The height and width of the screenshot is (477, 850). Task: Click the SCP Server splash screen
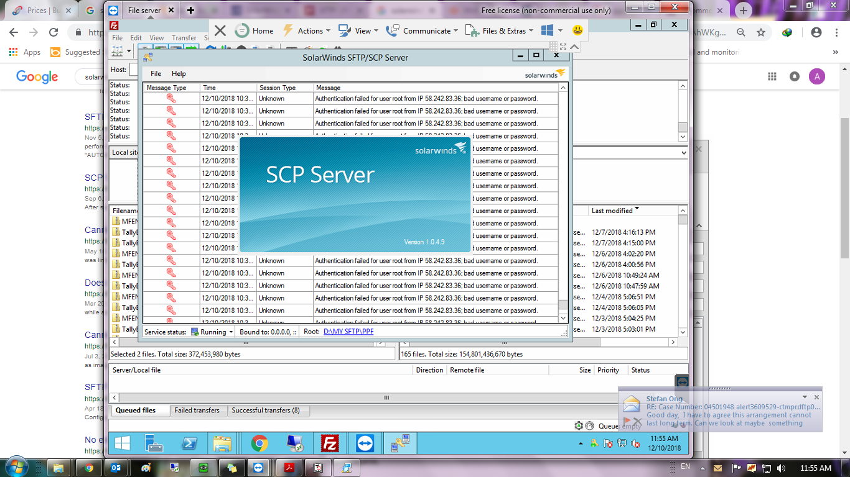point(355,194)
